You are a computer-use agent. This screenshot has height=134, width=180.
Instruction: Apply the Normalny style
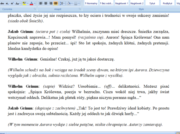coord(91,3)
